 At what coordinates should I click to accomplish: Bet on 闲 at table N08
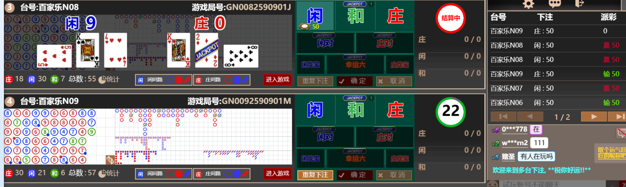coord(315,16)
